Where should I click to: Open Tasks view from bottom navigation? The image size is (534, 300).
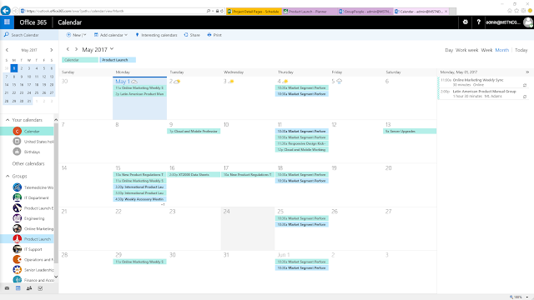41,288
